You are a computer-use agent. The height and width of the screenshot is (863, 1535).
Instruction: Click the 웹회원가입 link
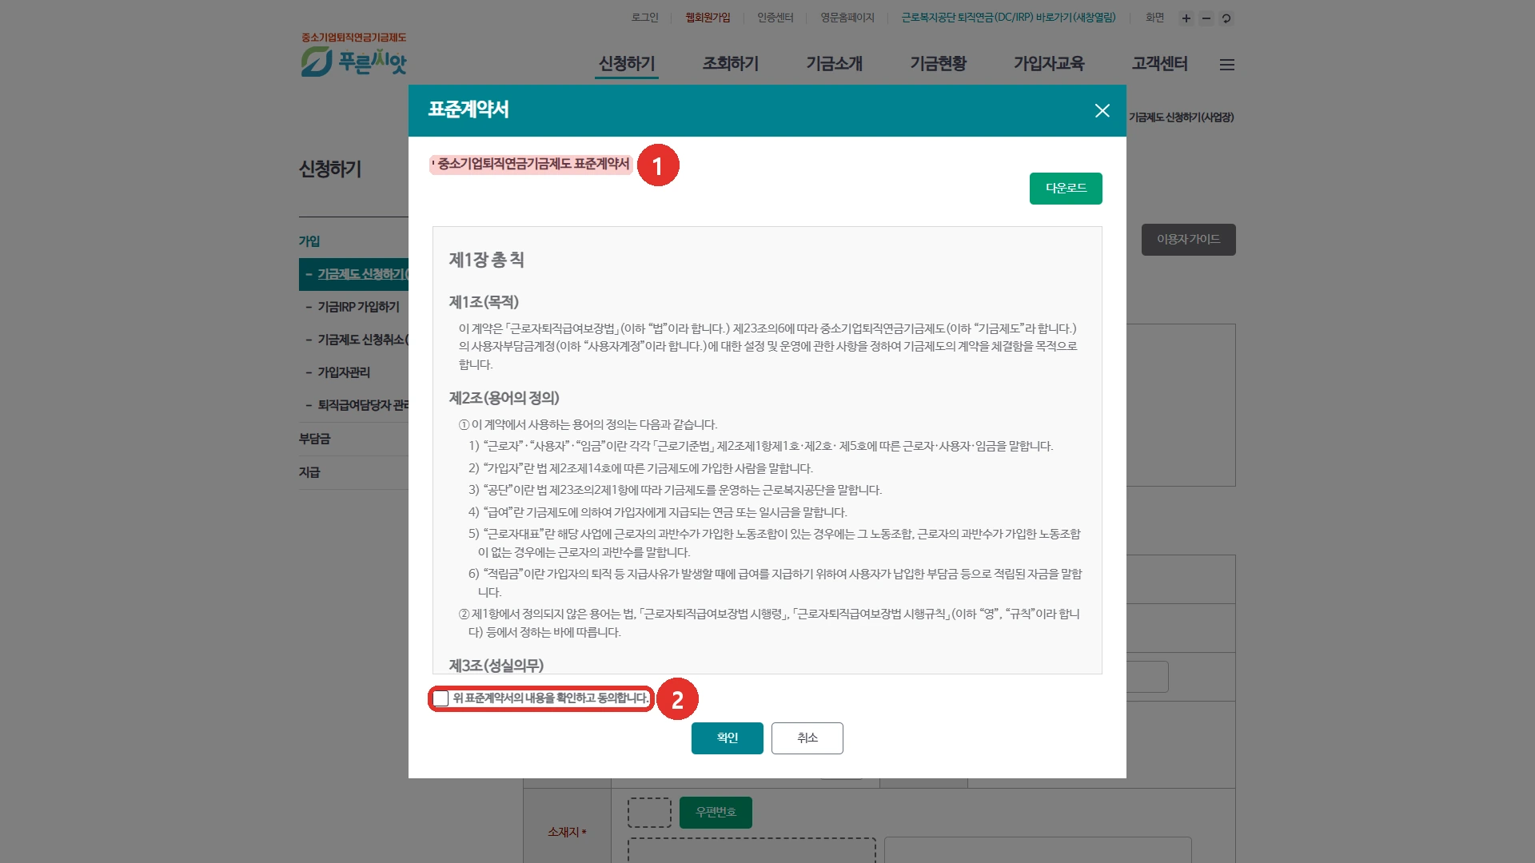708,18
